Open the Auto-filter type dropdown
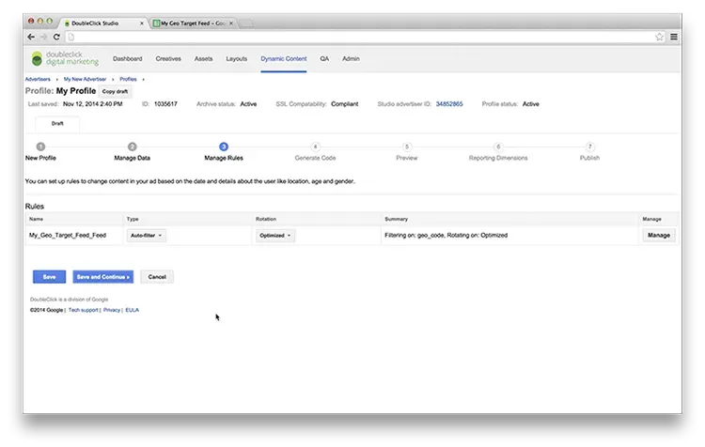 (x=147, y=236)
